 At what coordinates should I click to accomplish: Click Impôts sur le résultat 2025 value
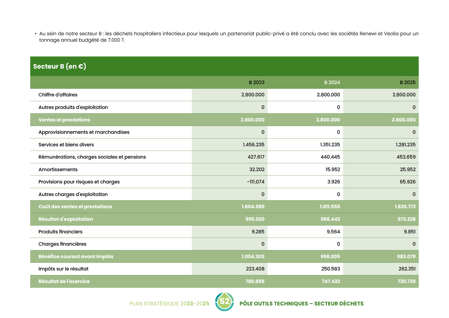(407, 269)
